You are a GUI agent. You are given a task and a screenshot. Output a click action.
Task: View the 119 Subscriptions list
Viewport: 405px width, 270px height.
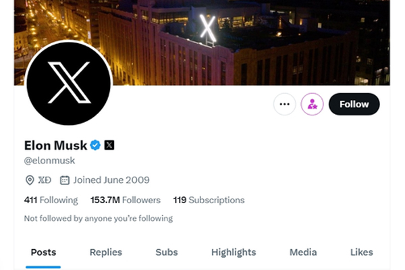point(209,200)
